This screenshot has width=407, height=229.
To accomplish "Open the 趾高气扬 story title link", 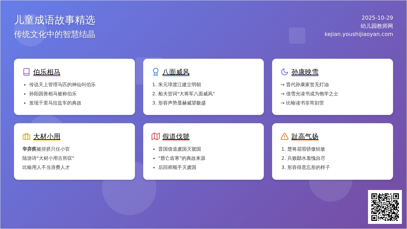I will click(x=305, y=136).
